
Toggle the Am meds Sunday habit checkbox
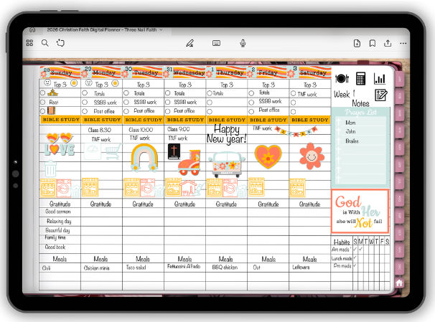coord(355,248)
